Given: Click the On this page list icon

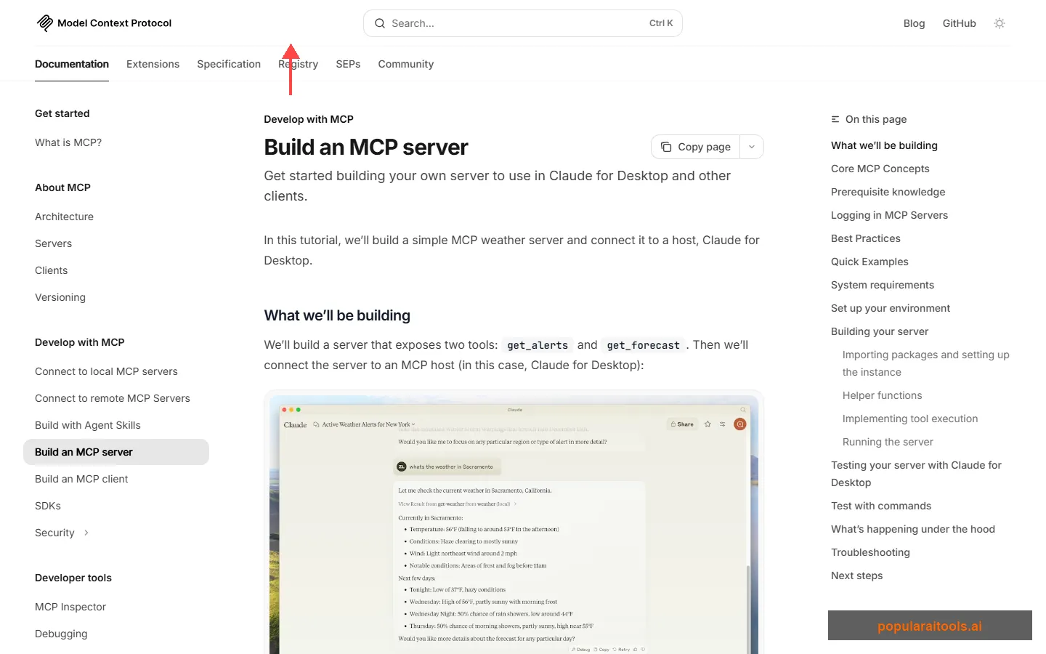Looking at the screenshot, I should point(834,118).
